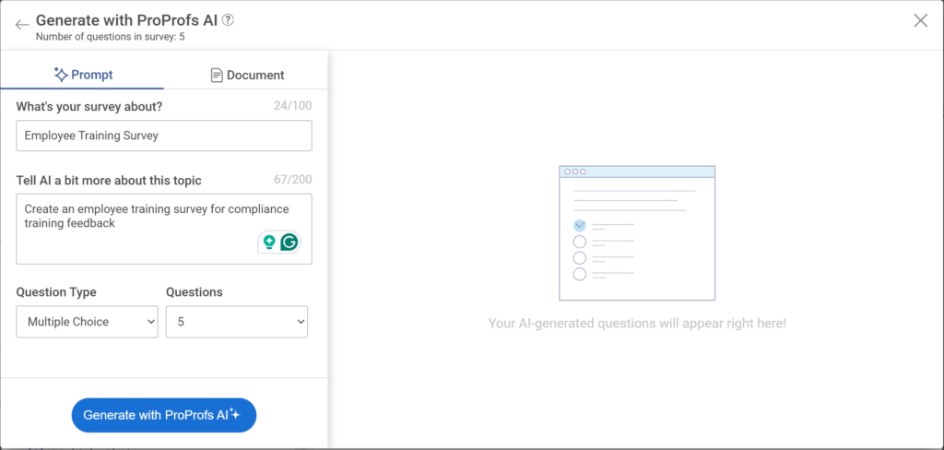Open the Question Type dropdown

tap(87, 322)
